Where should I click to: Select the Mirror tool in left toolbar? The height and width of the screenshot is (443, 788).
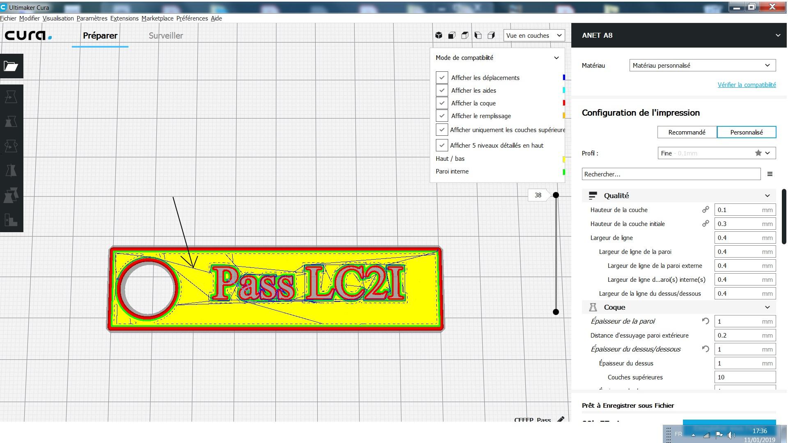11,171
